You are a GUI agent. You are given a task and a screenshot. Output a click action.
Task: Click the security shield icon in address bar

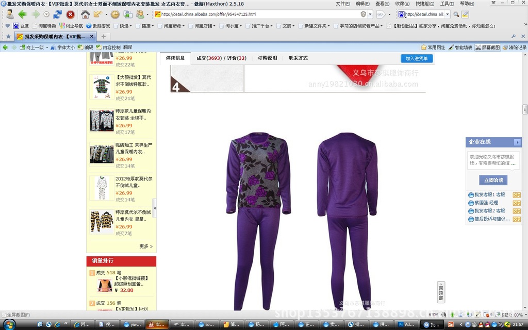[363, 14]
